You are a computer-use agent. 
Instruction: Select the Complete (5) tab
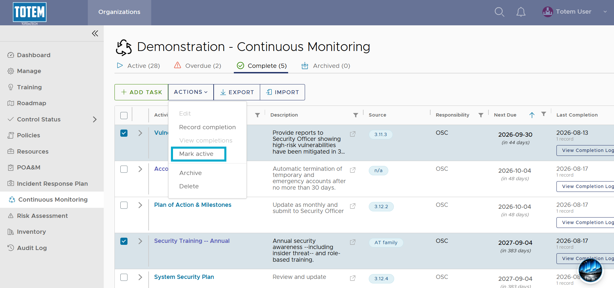[x=262, y=66]
